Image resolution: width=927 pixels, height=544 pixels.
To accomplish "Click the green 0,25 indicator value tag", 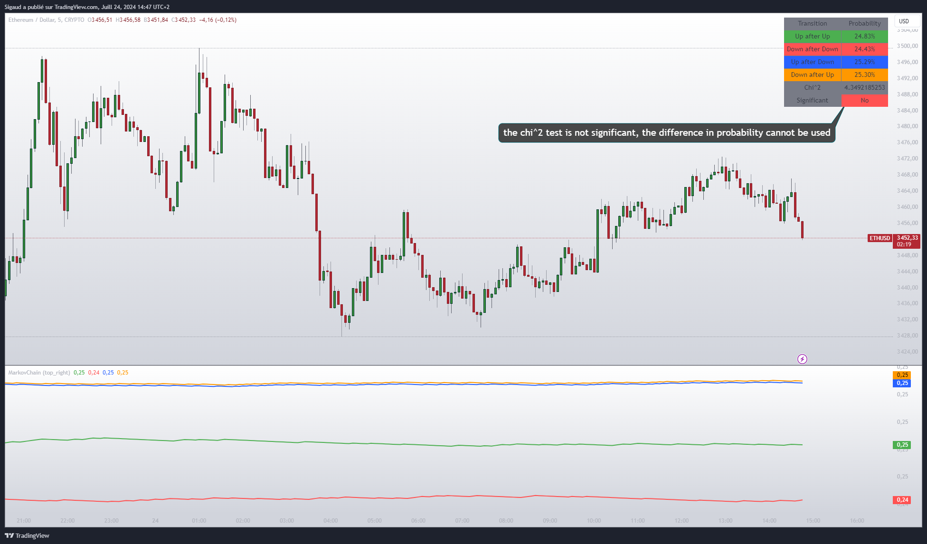I will point(902,445).
